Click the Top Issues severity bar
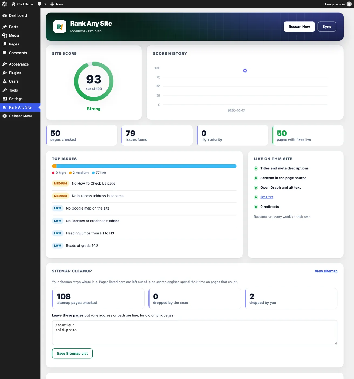 (x=144, y=166)
